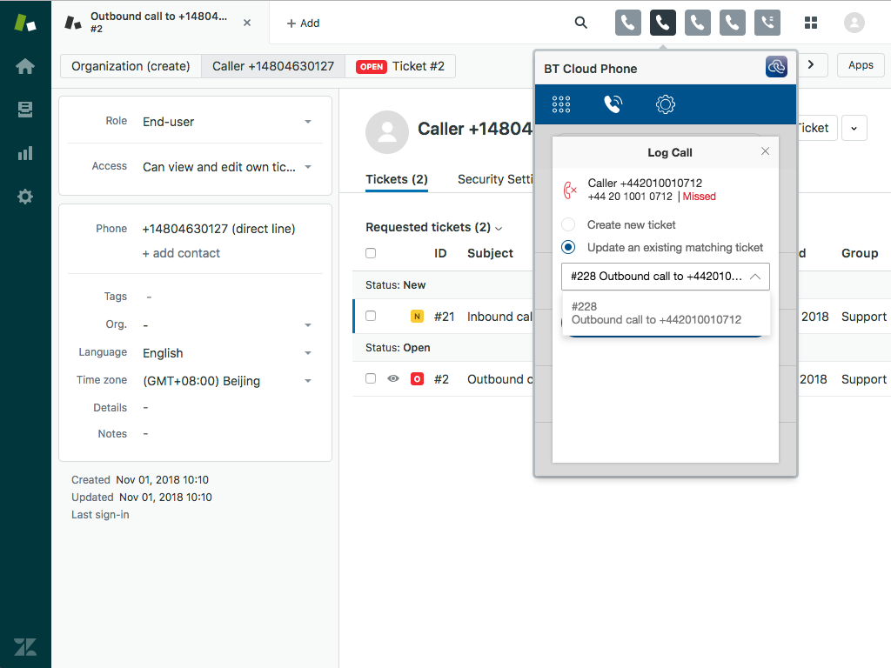The height and width of the screenshot is (668, 891).
Task: Select the Create new ticket radio button
Action: point(570,224)
